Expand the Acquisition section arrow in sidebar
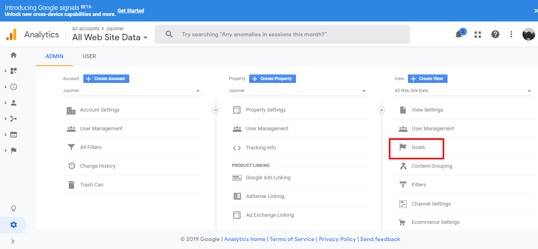This screenshot has width=538, height=249. click(6, 119)
